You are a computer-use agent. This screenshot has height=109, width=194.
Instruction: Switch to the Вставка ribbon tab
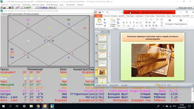pyautogui.click(x=114, y=16)
